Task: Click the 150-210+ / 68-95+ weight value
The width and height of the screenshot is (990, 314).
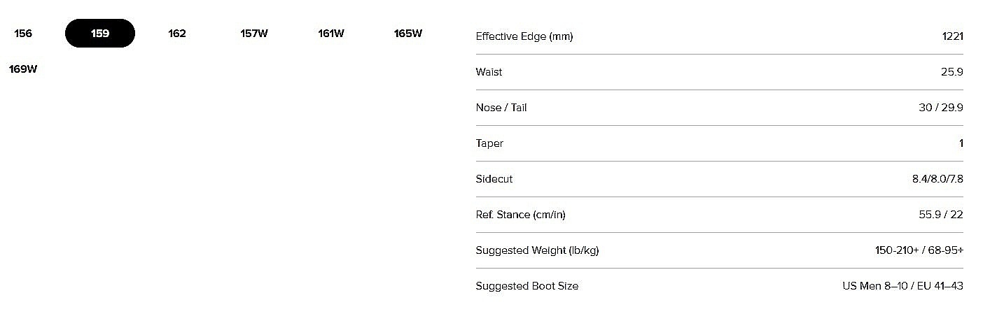Action: tap(919, 250)
